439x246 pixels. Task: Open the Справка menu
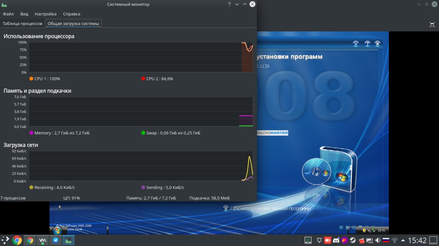[x=71, y=14]
